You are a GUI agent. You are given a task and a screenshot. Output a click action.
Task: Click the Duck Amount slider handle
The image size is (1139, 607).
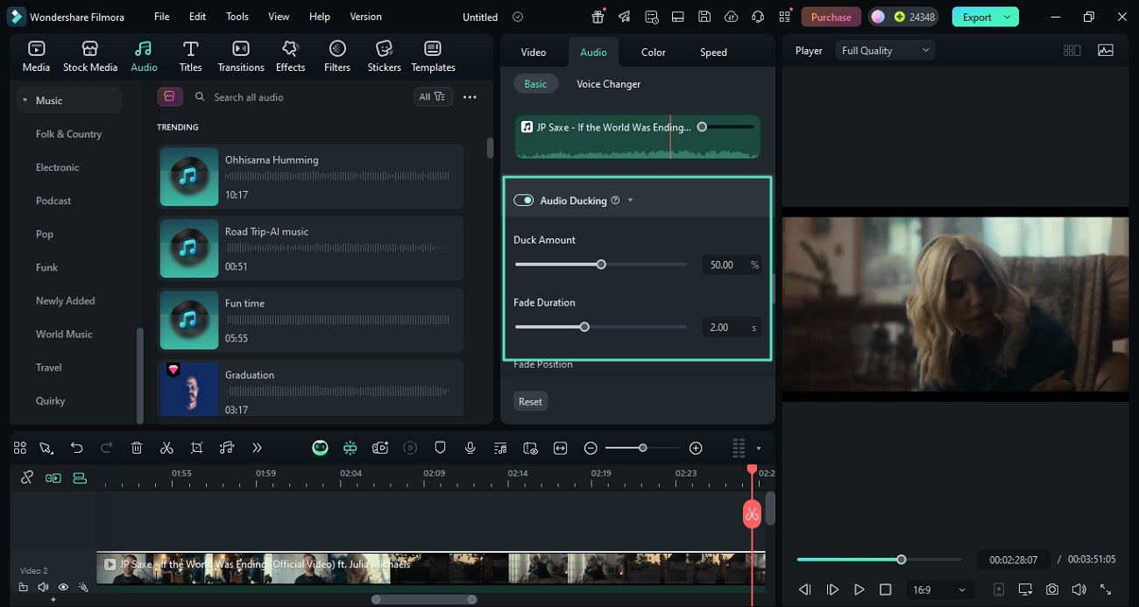pyautogui.click(x=601, y=264)
